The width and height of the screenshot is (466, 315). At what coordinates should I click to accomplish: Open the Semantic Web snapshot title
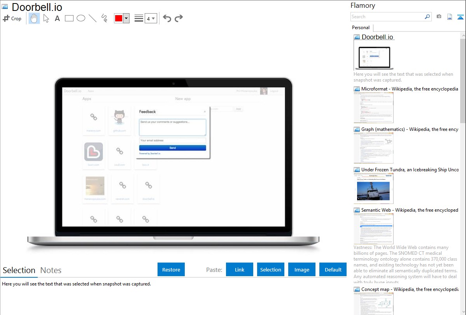coord(410,210)
